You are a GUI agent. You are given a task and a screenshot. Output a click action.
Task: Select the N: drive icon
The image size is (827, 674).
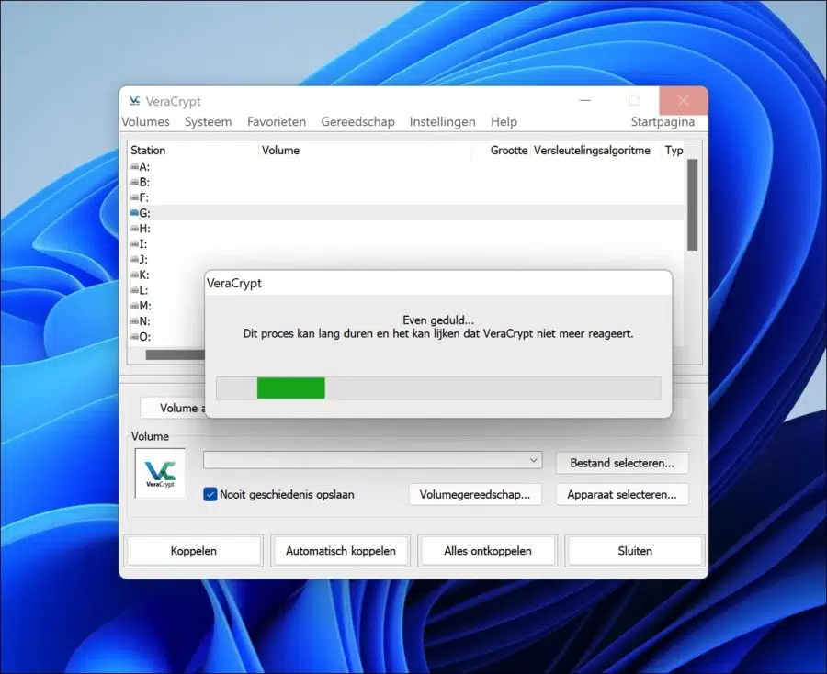pos(134,320)
